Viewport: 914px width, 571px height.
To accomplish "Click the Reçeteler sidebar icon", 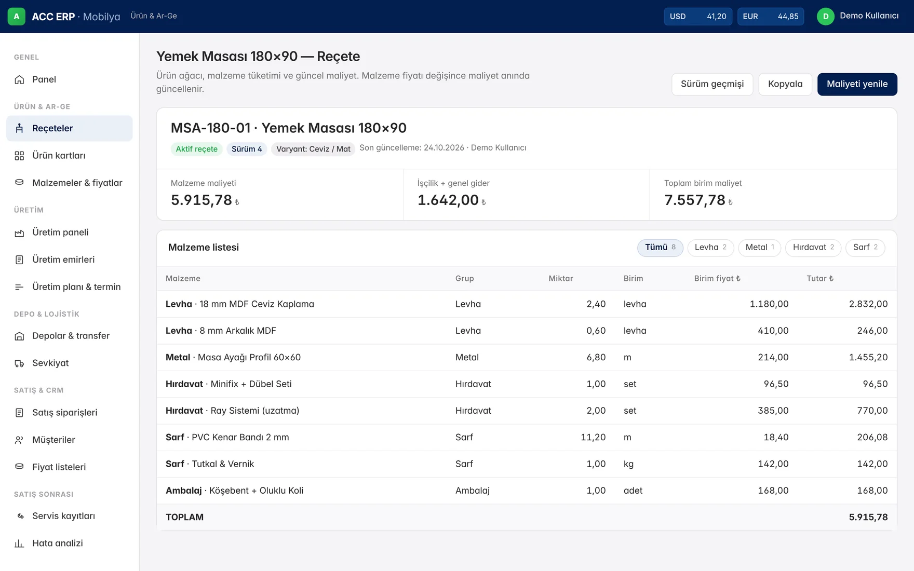I will point(19,128).
